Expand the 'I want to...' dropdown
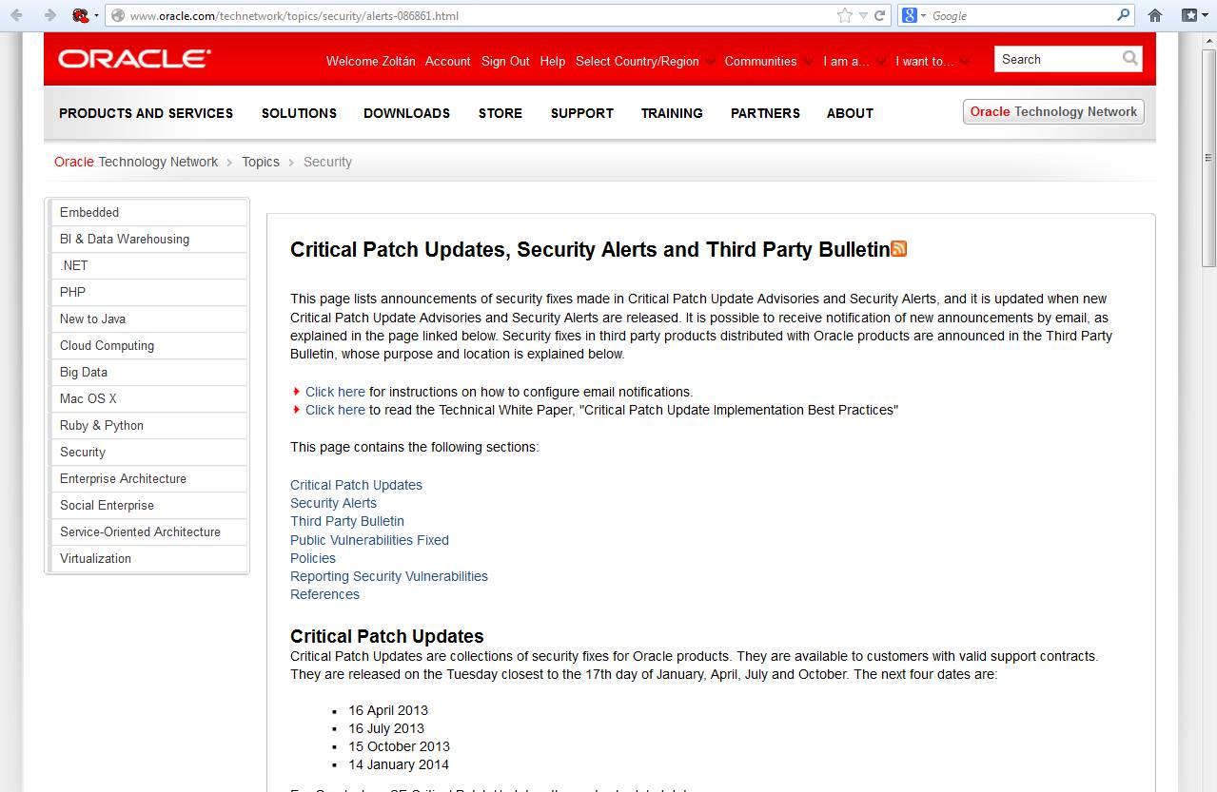The height and width of the screenshot is (792, 1217). (932, 61)
